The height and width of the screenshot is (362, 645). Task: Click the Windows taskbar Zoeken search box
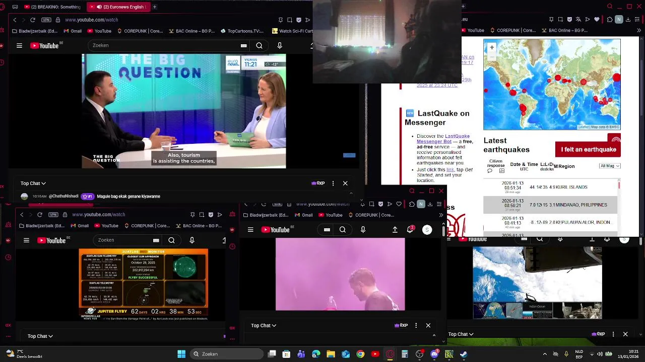[x=227, y=354]
